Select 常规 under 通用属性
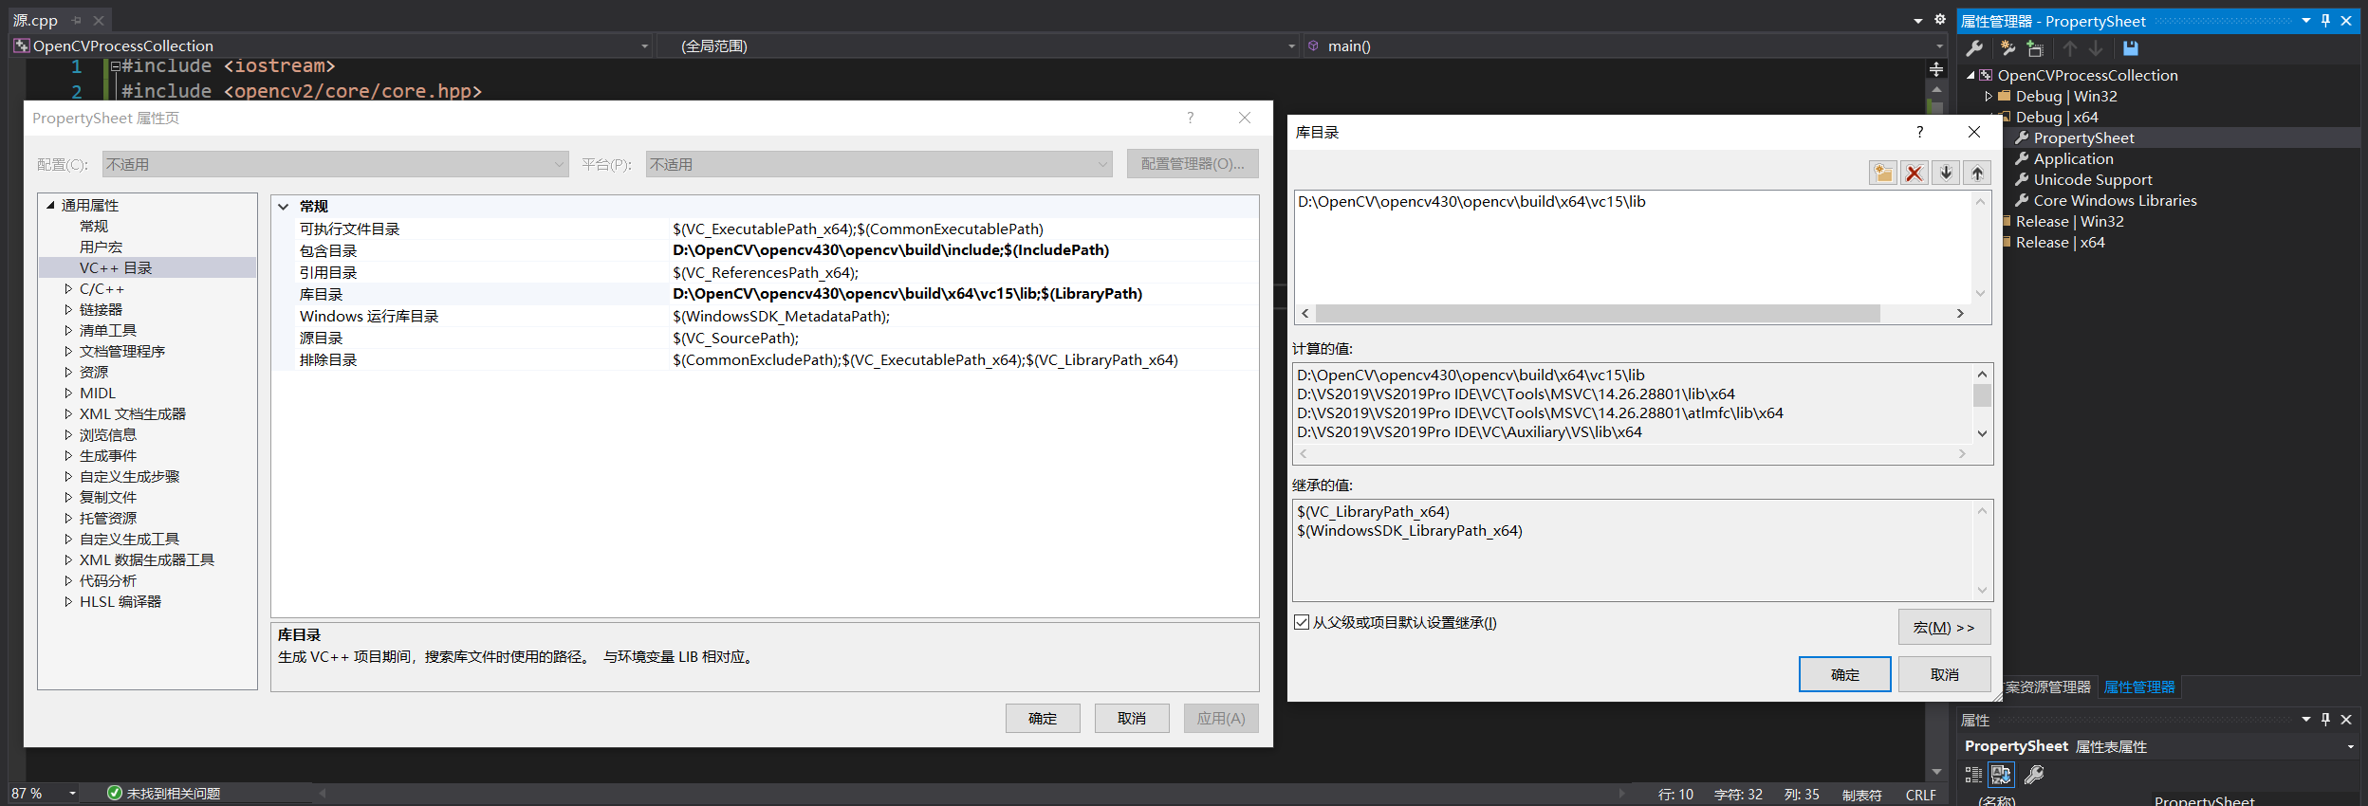 94,226
